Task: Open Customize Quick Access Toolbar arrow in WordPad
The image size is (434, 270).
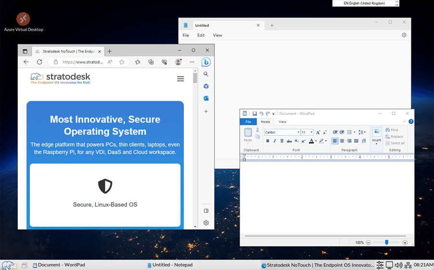Action: (x=273, y=114)
